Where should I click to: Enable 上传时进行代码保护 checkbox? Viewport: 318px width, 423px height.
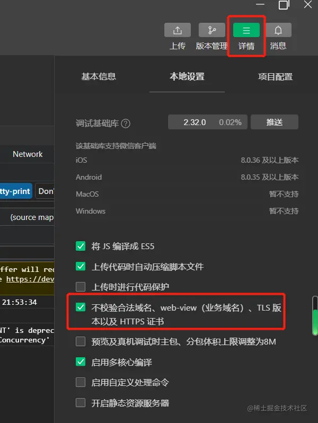tap(81, 287)
